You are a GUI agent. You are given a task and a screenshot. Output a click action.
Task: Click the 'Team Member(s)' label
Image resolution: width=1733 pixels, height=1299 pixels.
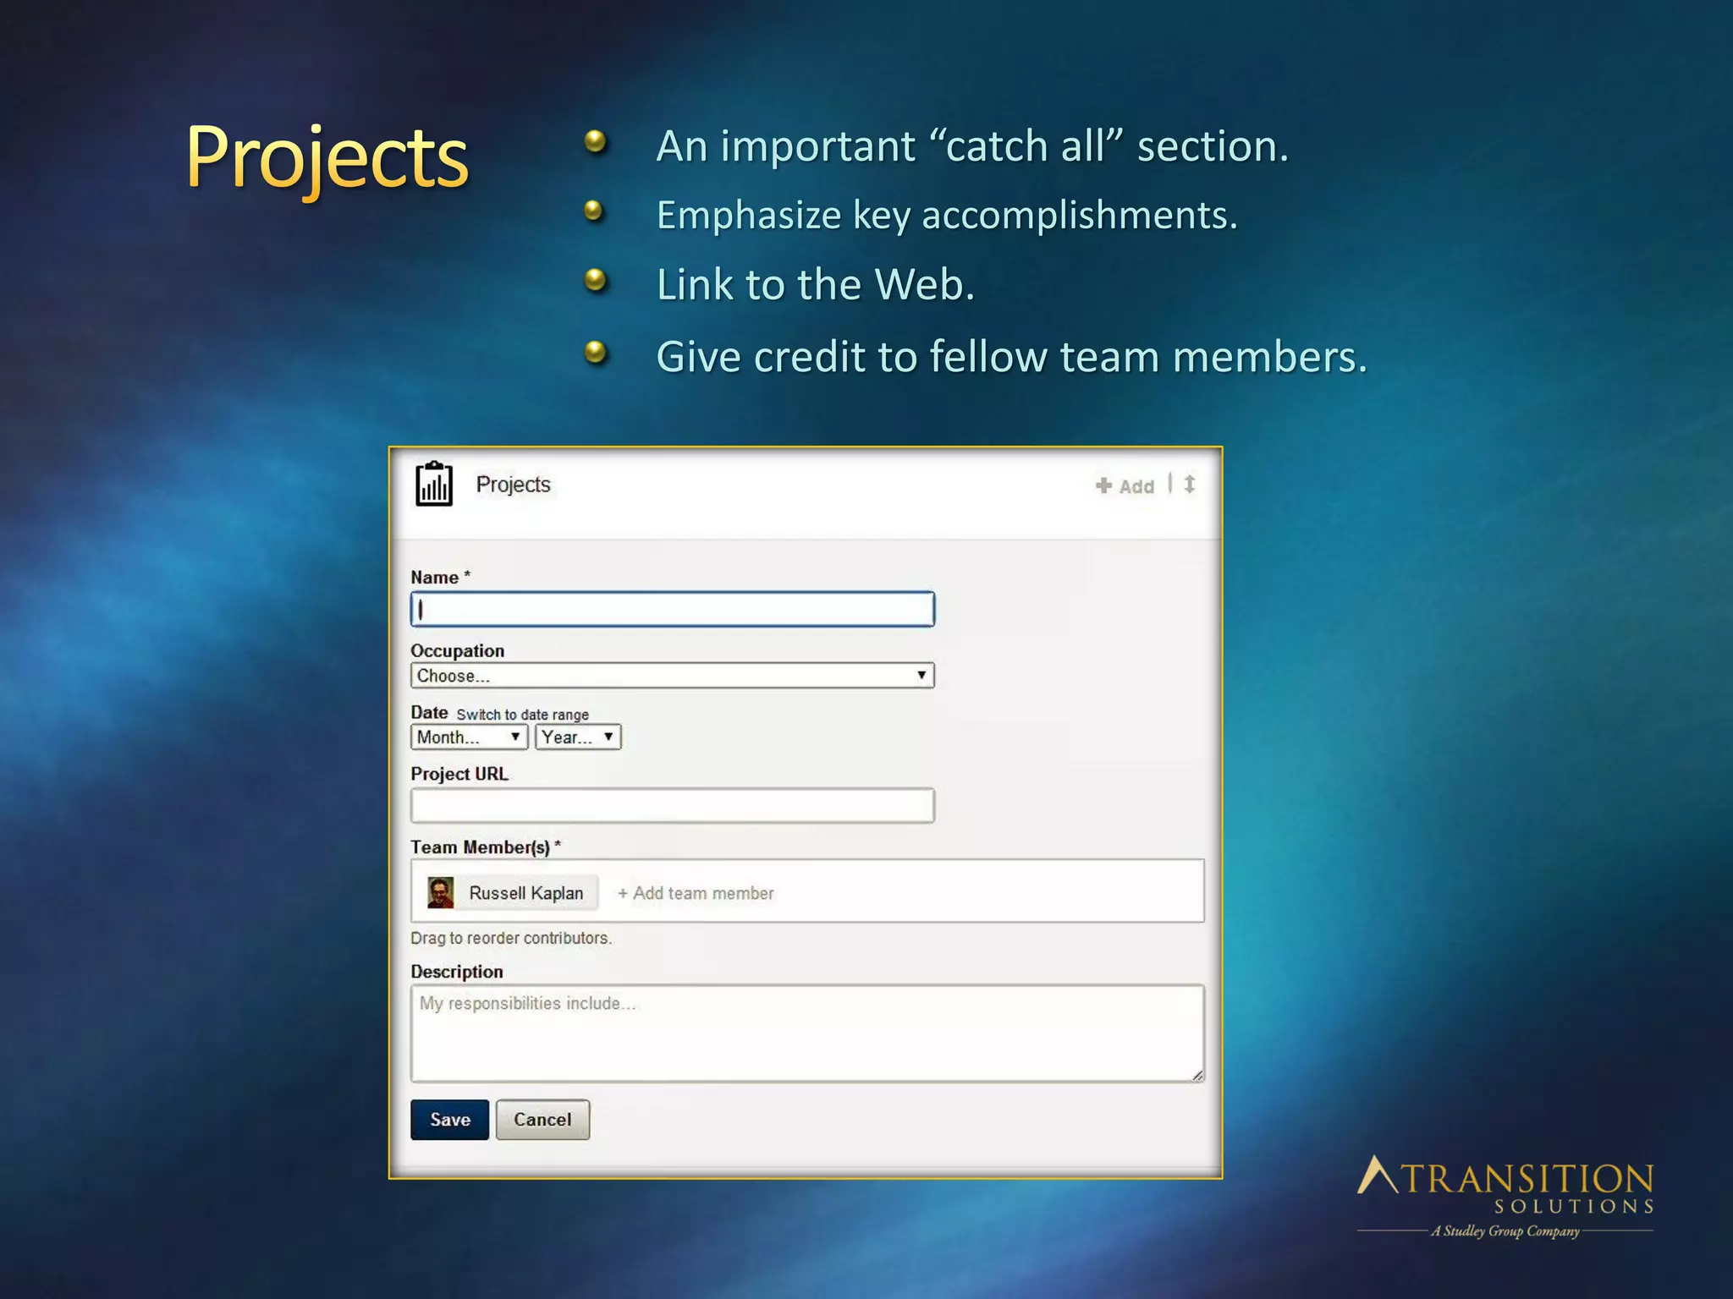(485, 847)
